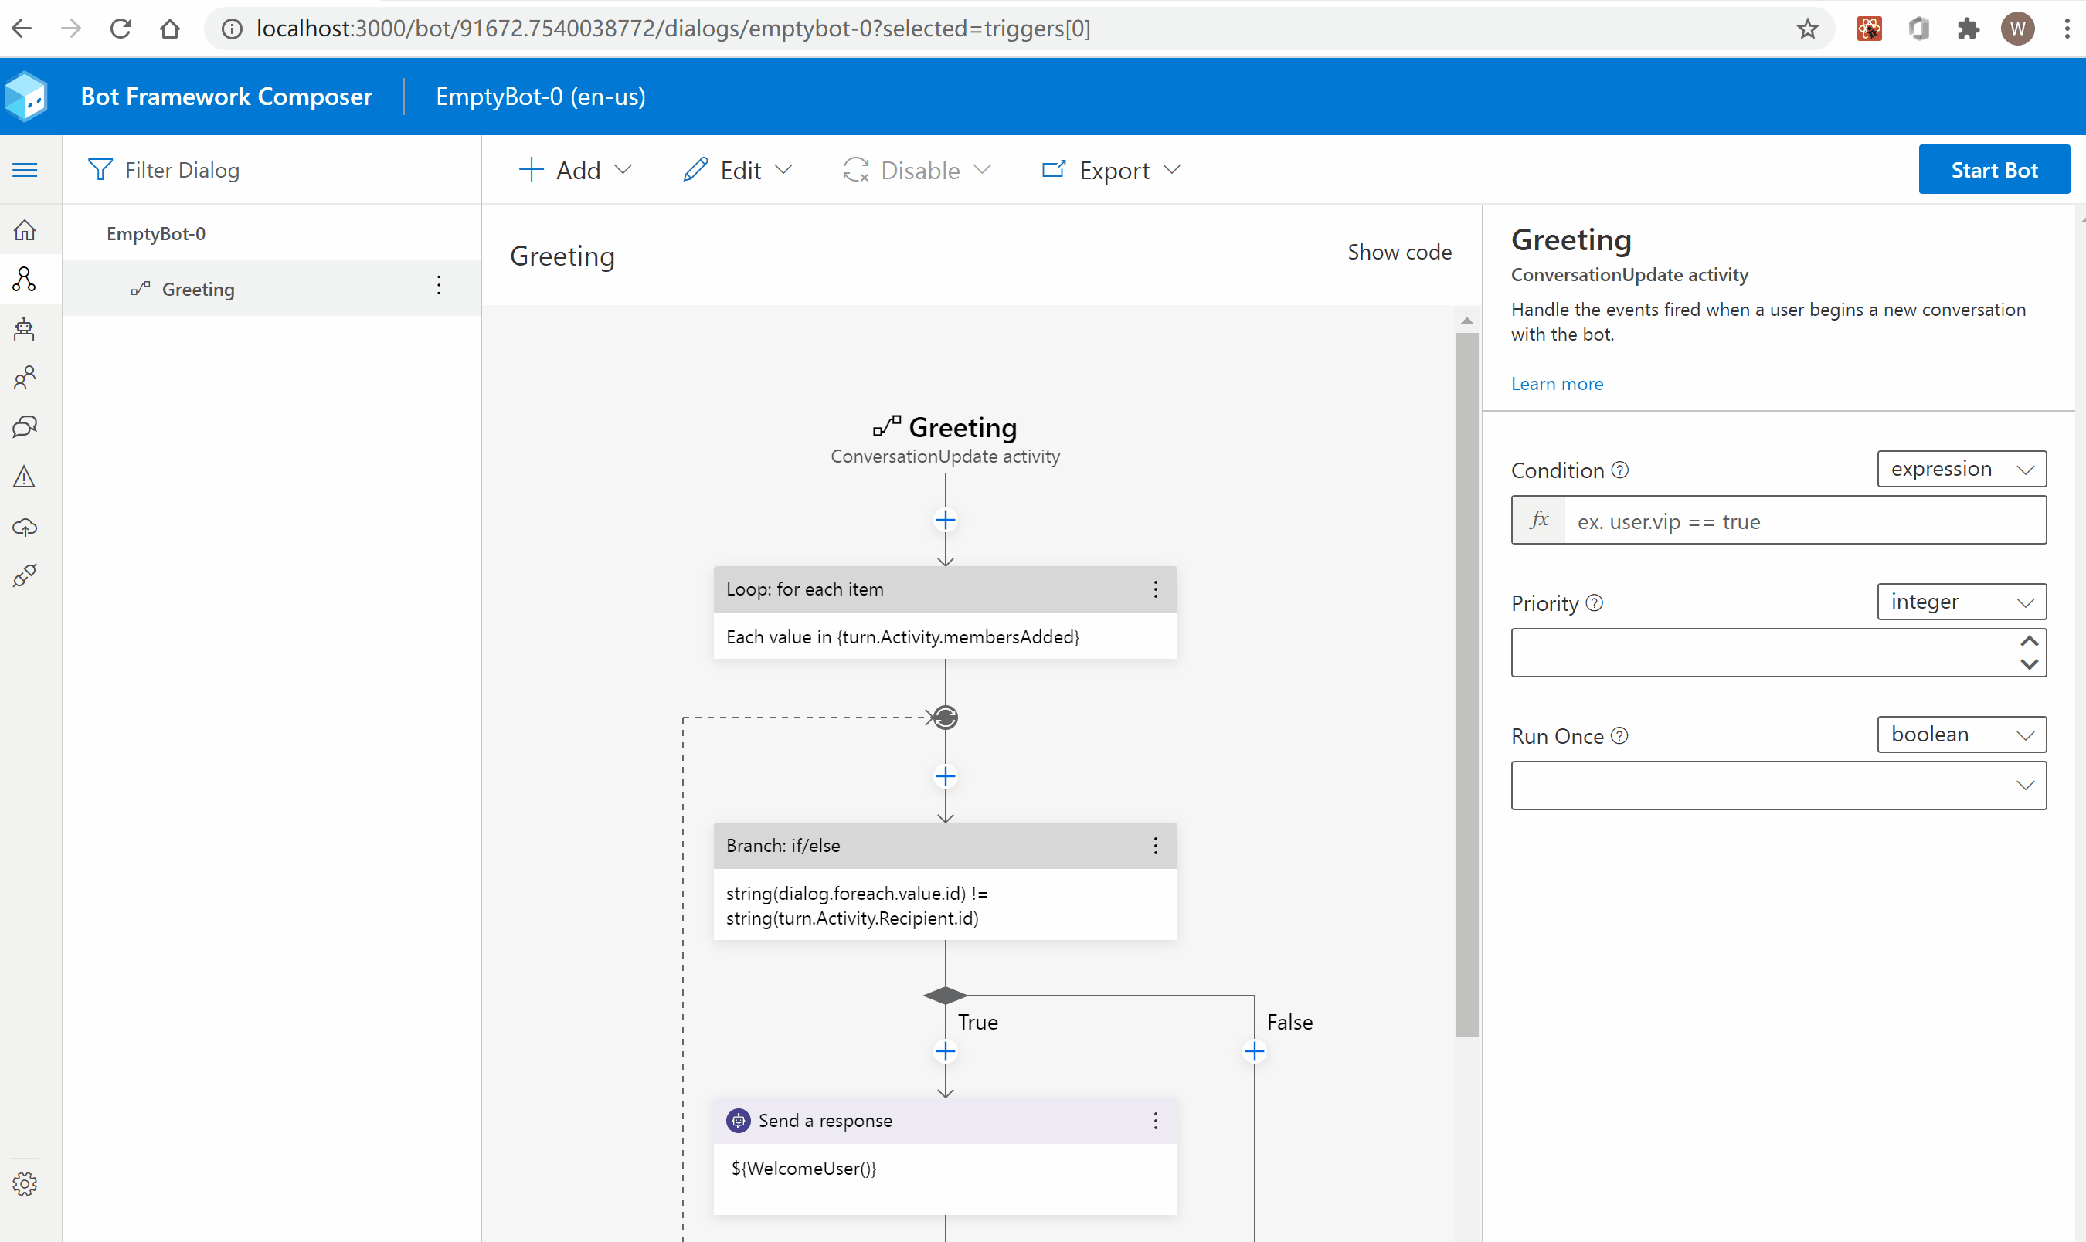Open the User Input people icon in sidebar

pos(25,378)
